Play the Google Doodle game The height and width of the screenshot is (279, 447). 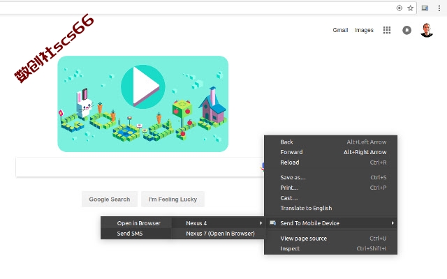click(142, 86)
